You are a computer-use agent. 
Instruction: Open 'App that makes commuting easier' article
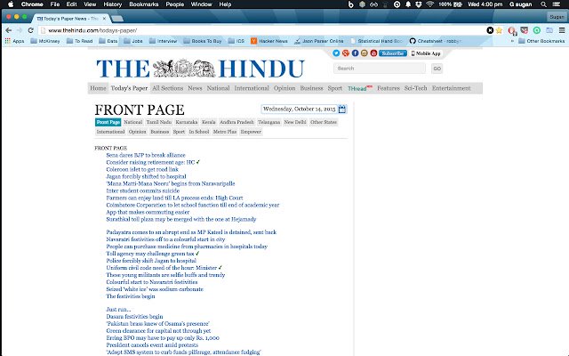click(x=148, y=212)
